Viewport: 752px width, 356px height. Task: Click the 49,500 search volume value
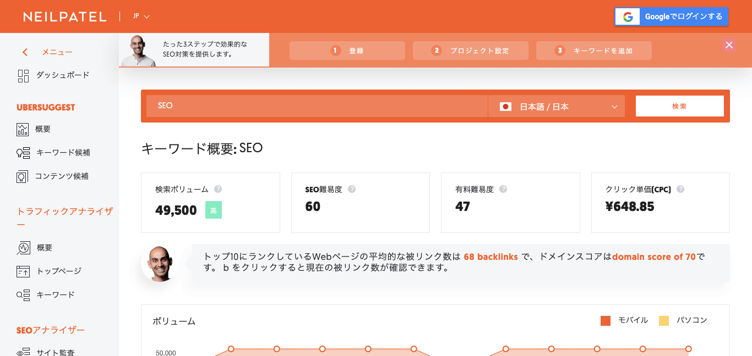(176, 210)
